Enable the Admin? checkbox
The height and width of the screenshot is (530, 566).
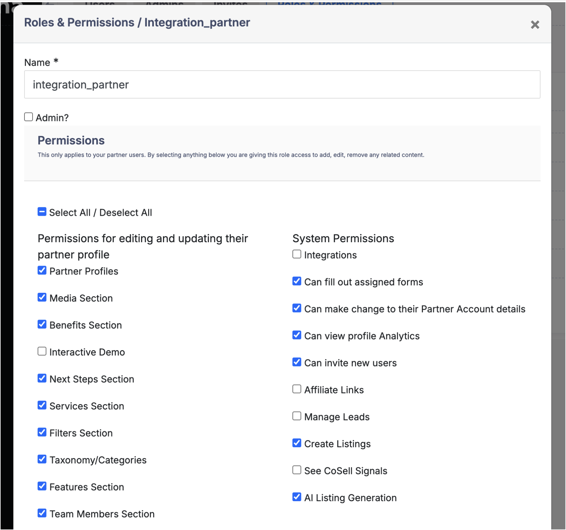[29, 117]
